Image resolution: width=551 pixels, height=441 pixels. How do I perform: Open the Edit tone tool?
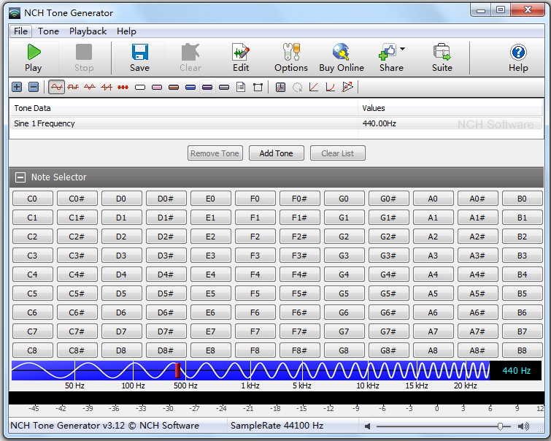241,58
